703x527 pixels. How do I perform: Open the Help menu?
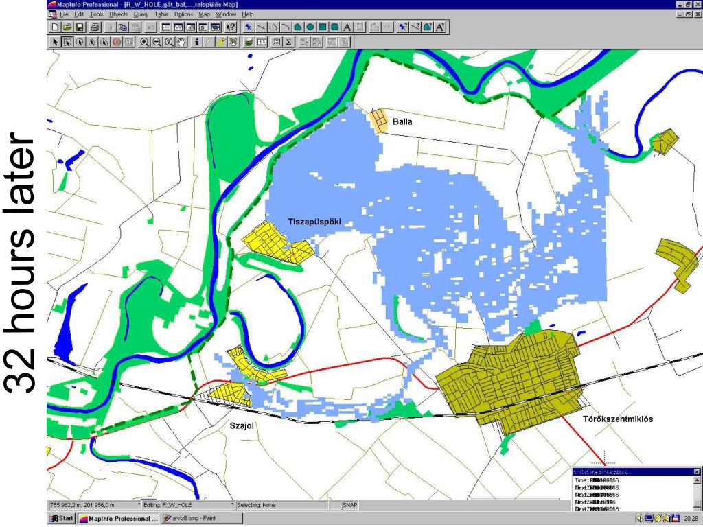pos(247,14)
